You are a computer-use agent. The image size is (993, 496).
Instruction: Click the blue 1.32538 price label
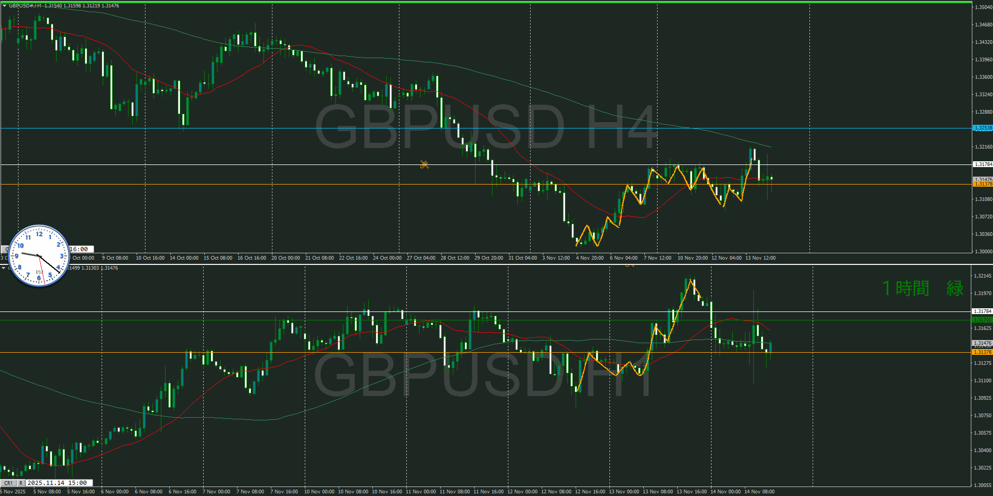tap(983, 128)
